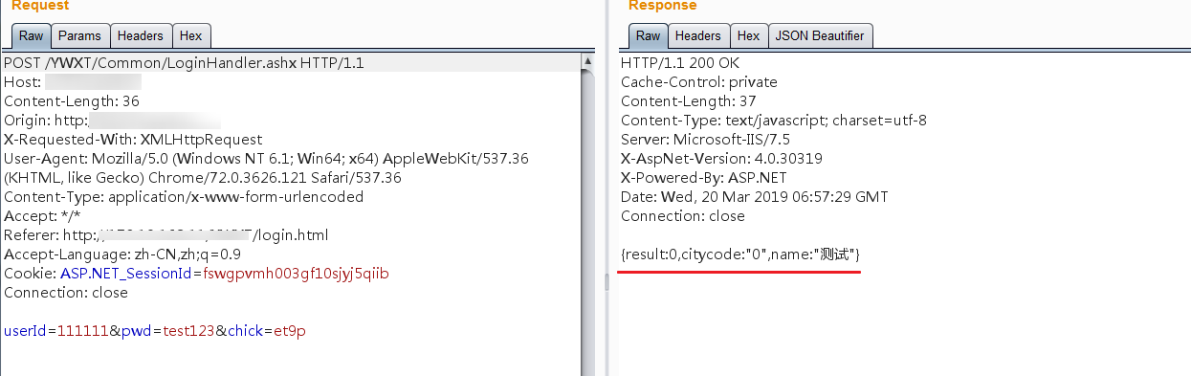Click the User-Agent header line
The width and height of the screenshot is (1191, 376).
click(266, 168)
